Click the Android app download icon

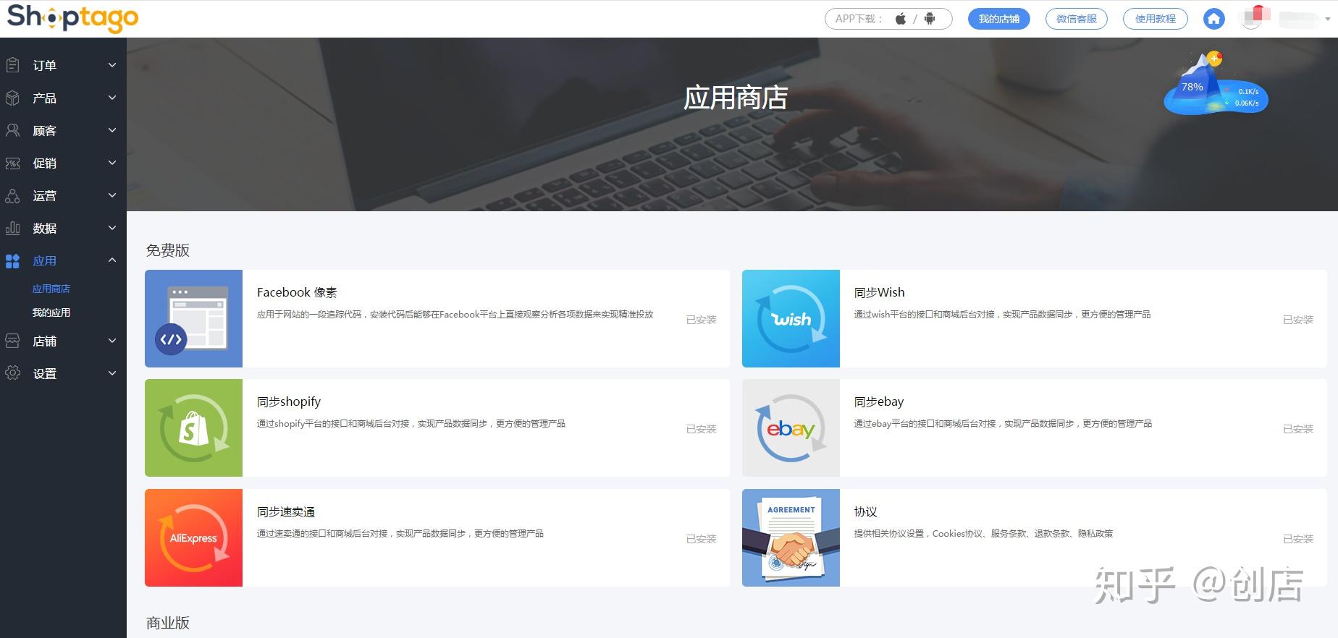click(930, 19)
